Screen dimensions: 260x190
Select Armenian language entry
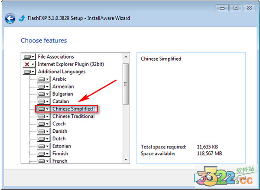click(63, 87)
